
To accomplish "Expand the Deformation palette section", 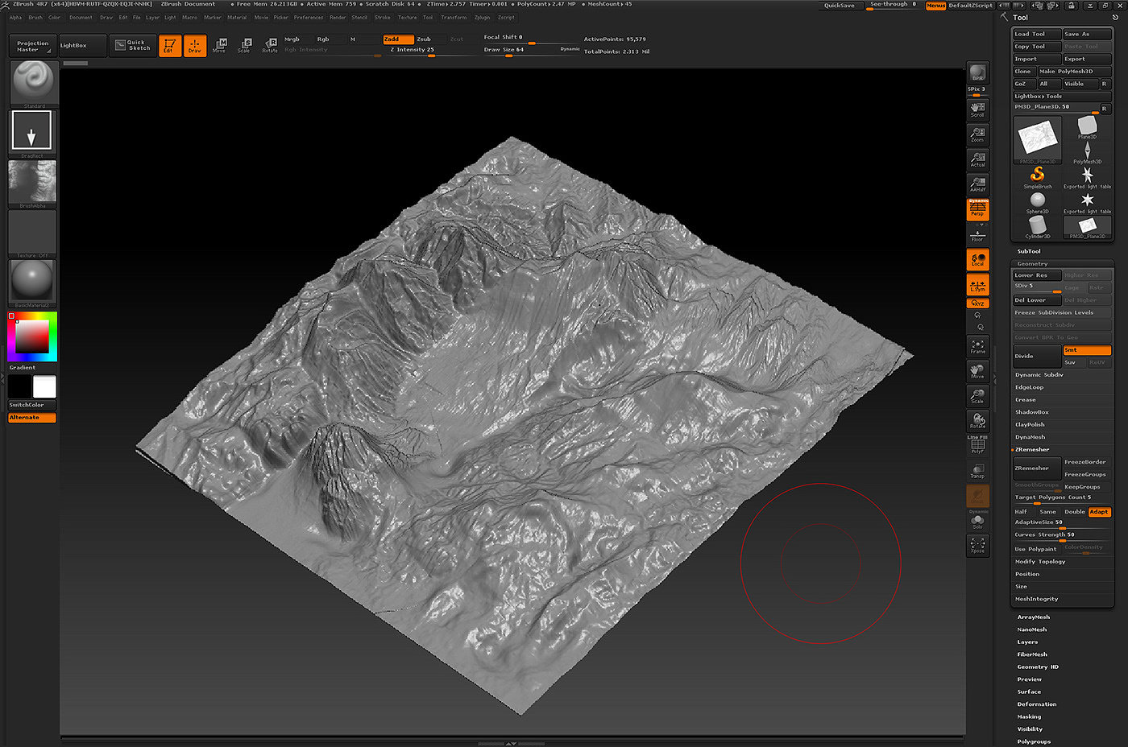I will tap(1036, 704).
